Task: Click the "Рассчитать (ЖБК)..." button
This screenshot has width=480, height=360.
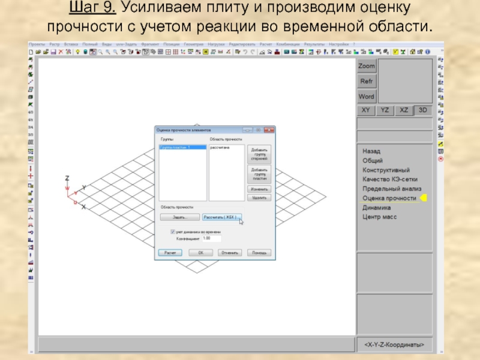Action: tap(221, 217)
